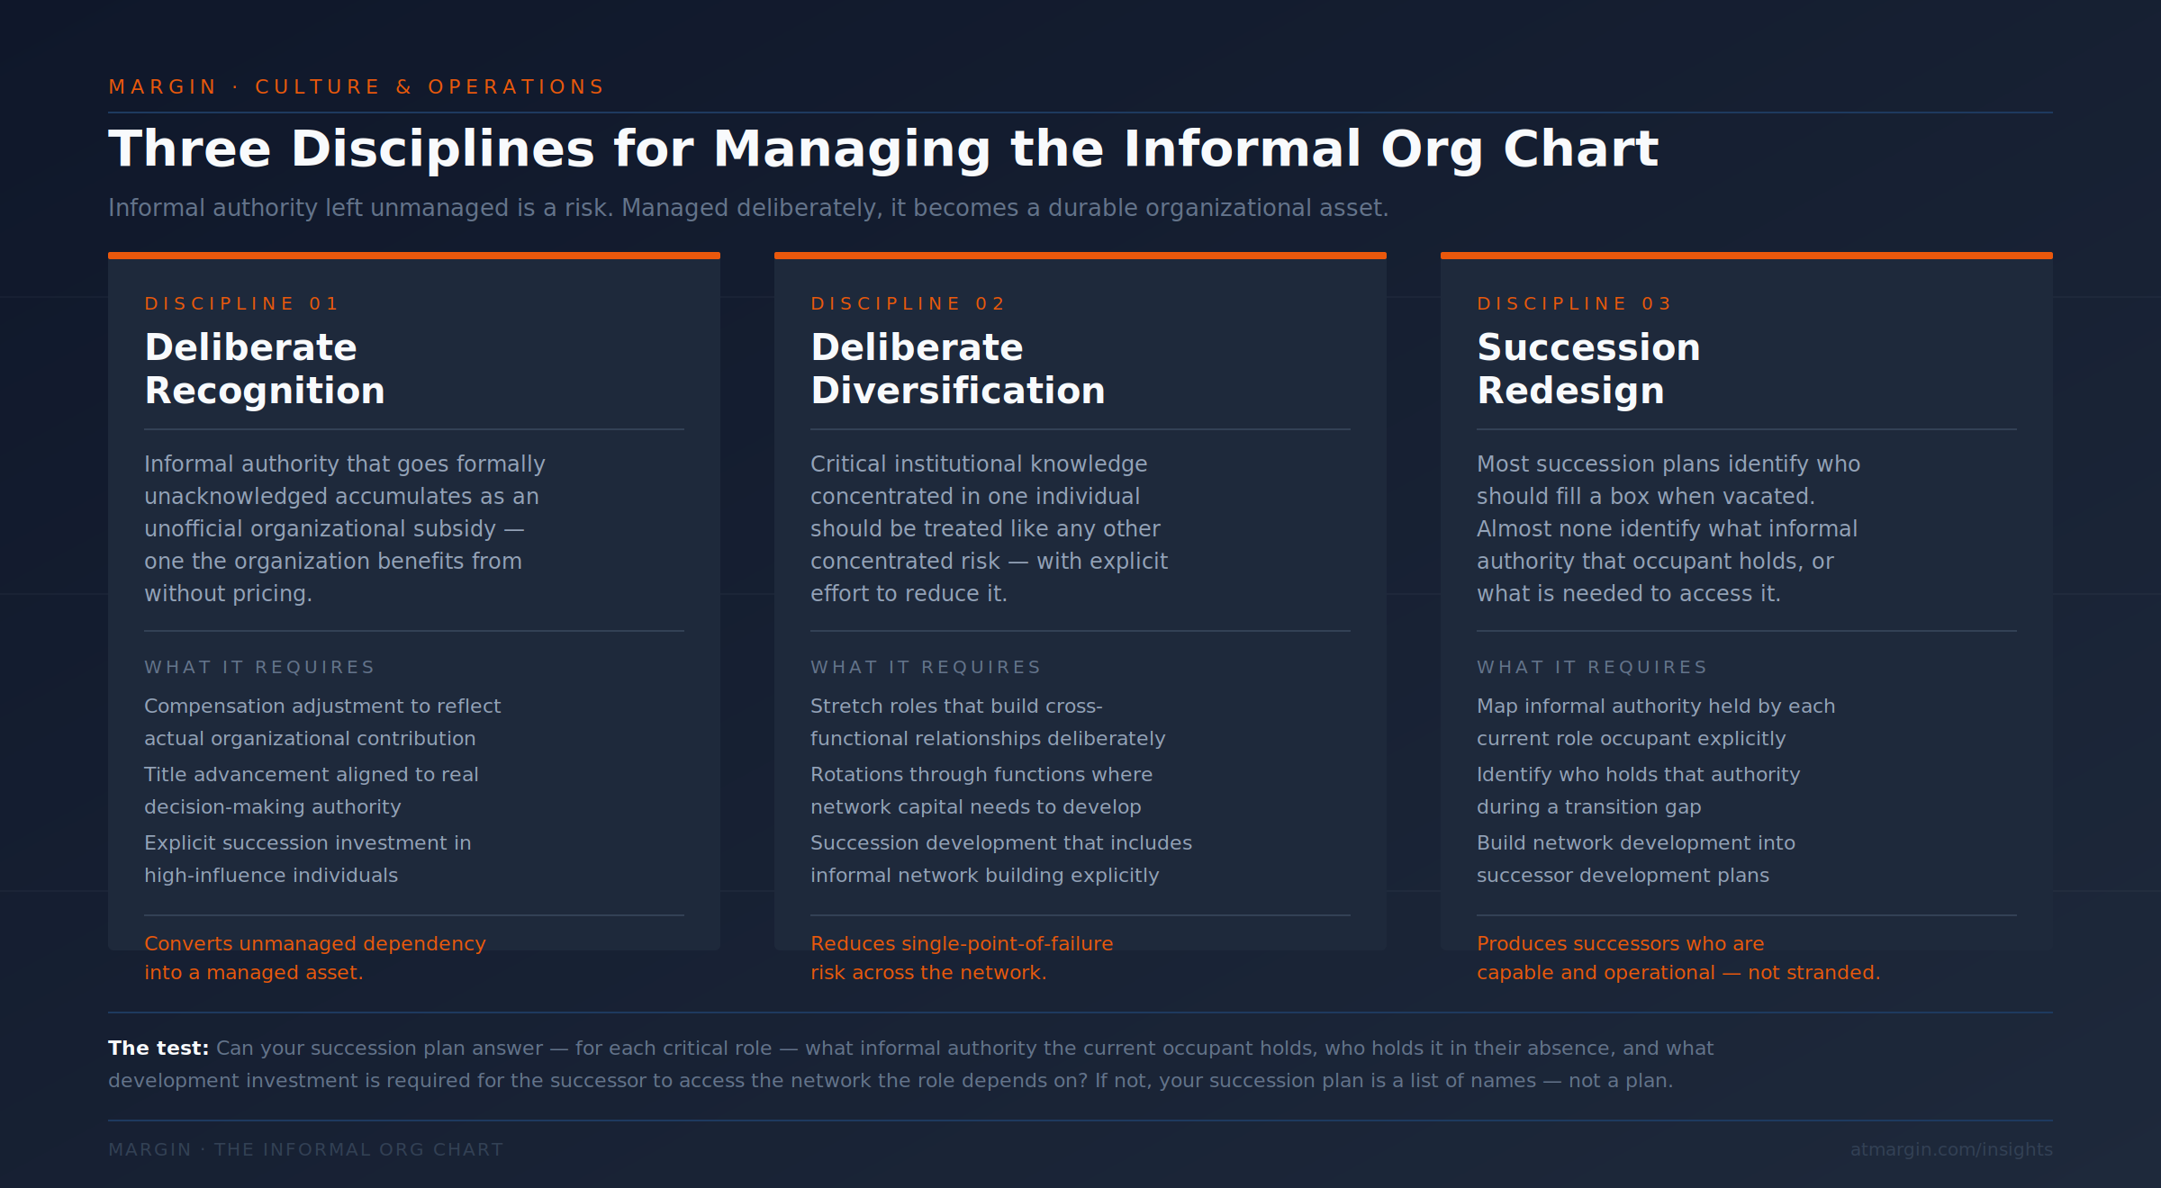Click the DISCIPLINE 01 label

pyautogui.click(x=241, y=303)
